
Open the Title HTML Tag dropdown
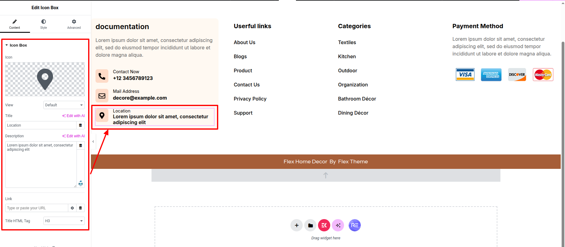tap(64, 221)
